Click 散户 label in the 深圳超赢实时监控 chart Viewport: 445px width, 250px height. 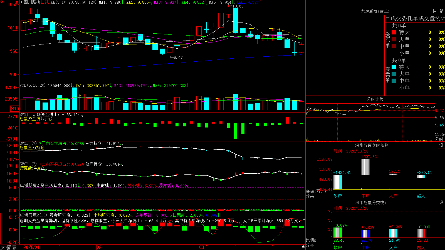pos(338,196)
